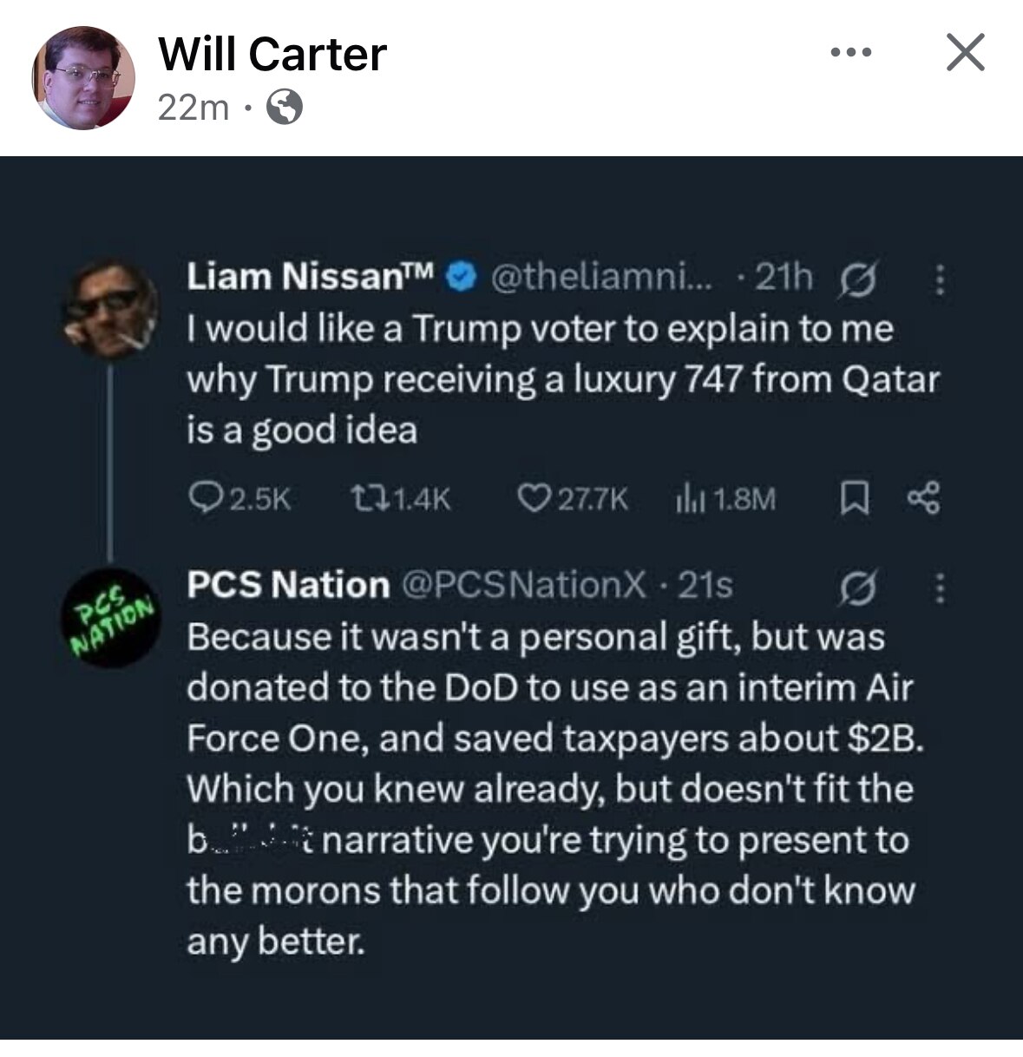Screen dimensions: 1023x1057
Task: Click the reply icon showing 2.5K
Action: click(202, 498)
